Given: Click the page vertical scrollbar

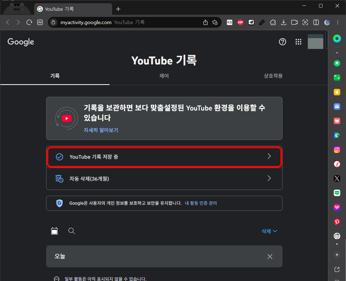Looking at the screenshot, I should (x=327, y=40).
